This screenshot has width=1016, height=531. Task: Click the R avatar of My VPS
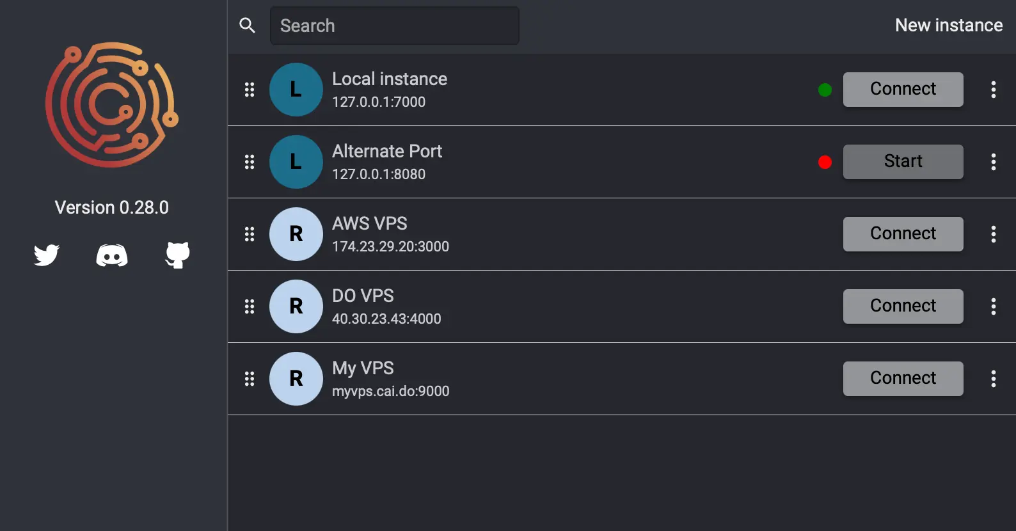(296, 379)
